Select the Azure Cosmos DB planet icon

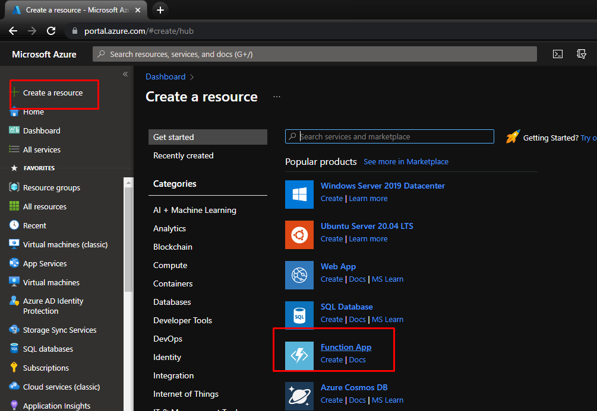tap(299, 396)
